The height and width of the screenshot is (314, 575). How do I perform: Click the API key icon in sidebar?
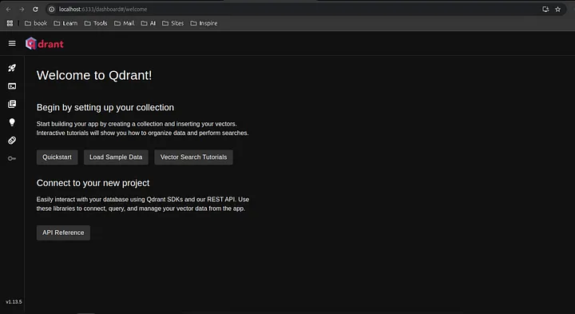[12, 158]
